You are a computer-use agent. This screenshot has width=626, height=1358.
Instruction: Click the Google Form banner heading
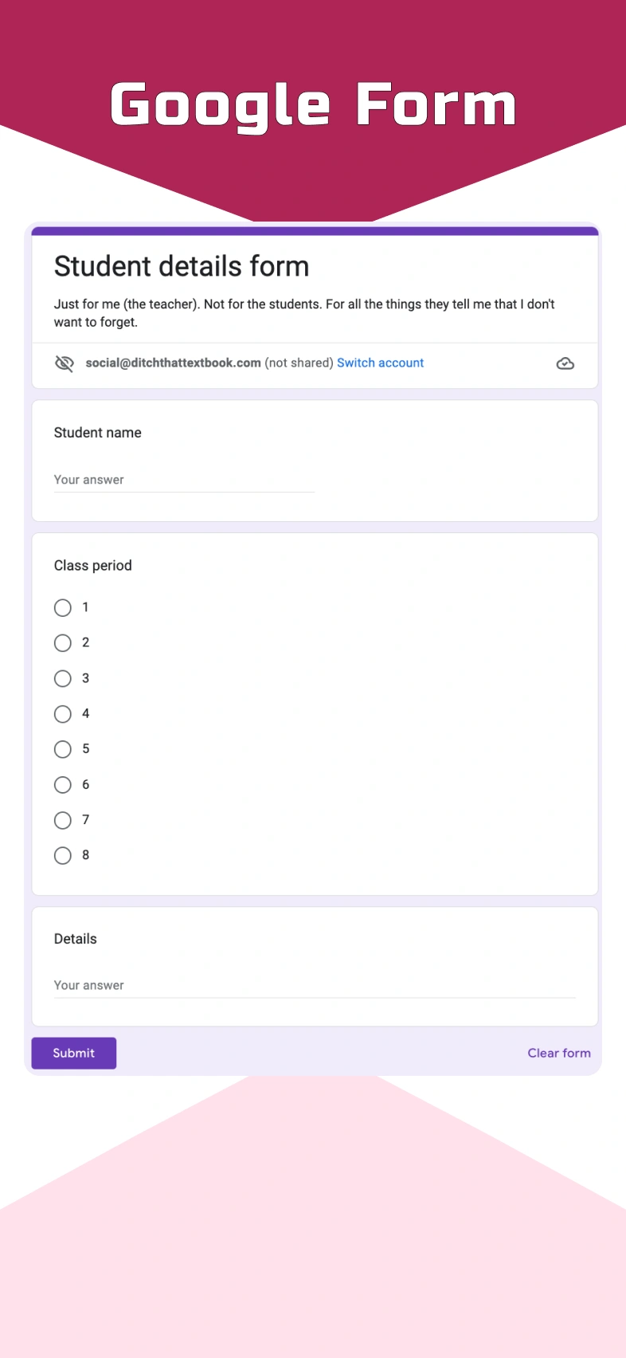click(313, 104)
